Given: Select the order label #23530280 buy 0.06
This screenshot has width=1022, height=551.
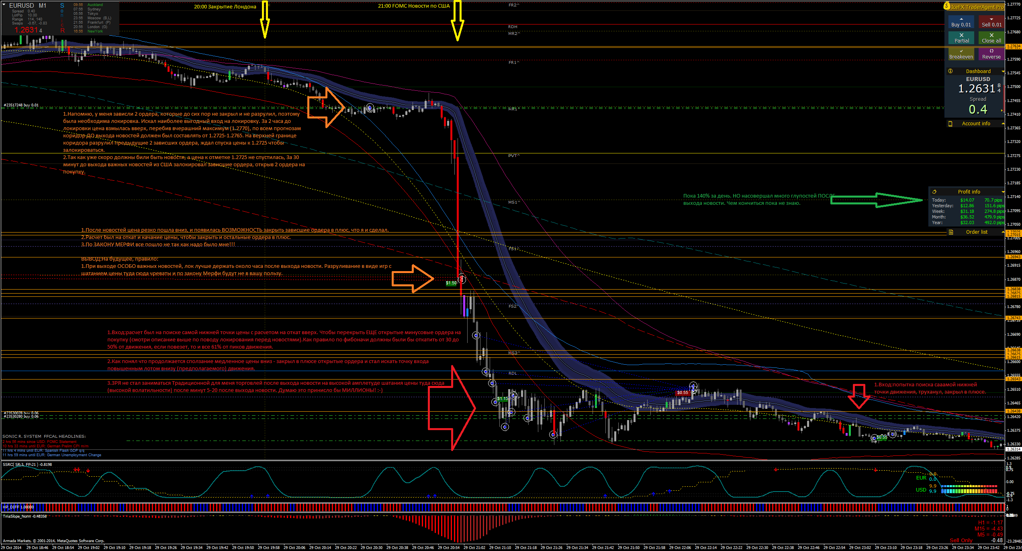Looking at the screenshot, I should coord(21,416).
